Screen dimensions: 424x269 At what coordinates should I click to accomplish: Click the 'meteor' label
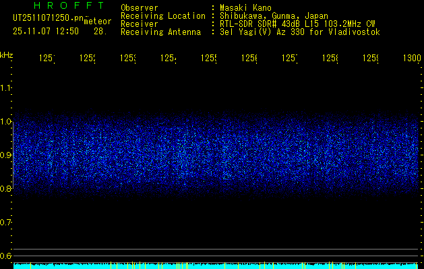tap(98, 22)
